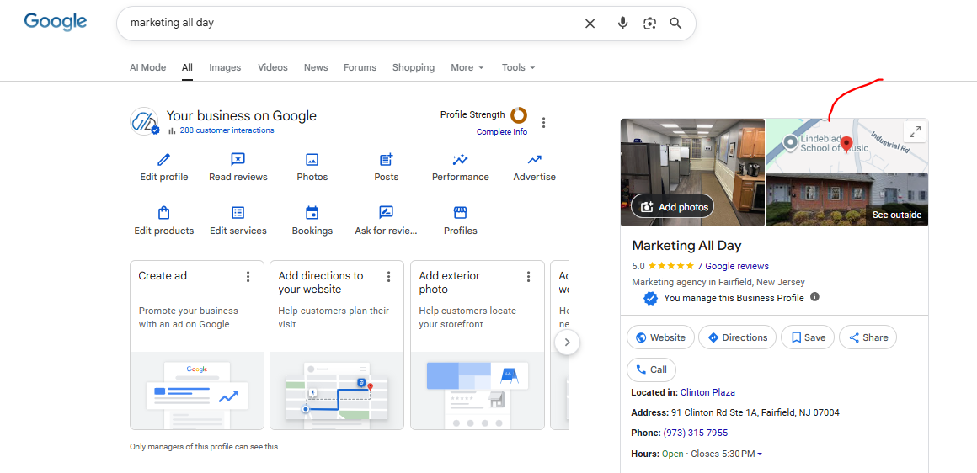Clear the search box with the X icon
Image resolution: width=977 pixels, height=473 pixels.
[590, 24]
